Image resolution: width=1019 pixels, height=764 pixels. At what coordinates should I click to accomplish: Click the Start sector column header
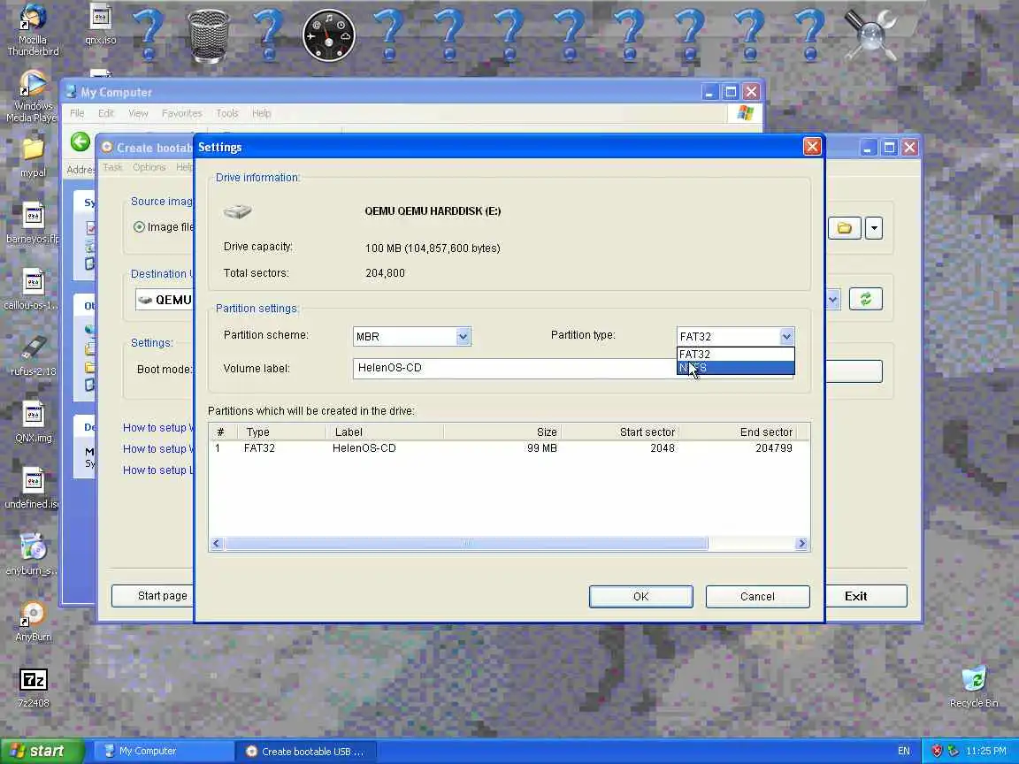pyautogui.click(x=620, y=432)
